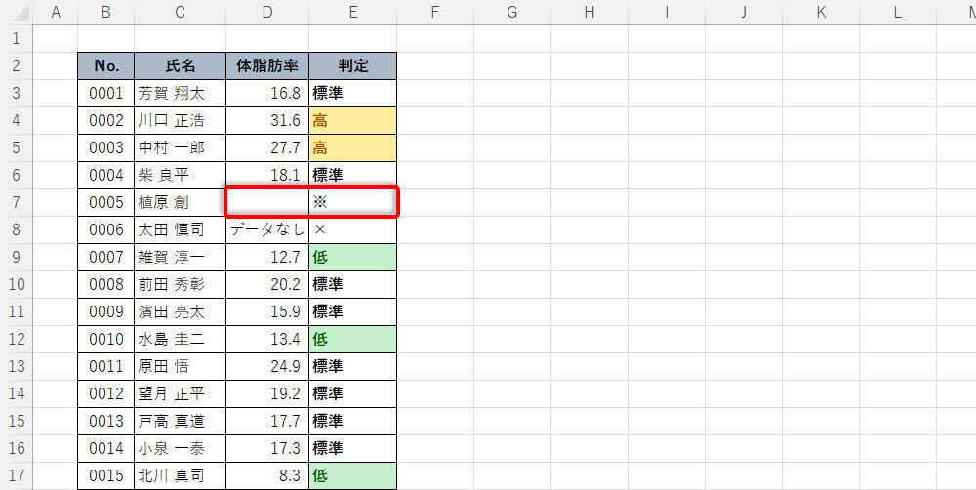The image size is (976, 490).
Task: Select column E header
Action: (x=353, y=12)
